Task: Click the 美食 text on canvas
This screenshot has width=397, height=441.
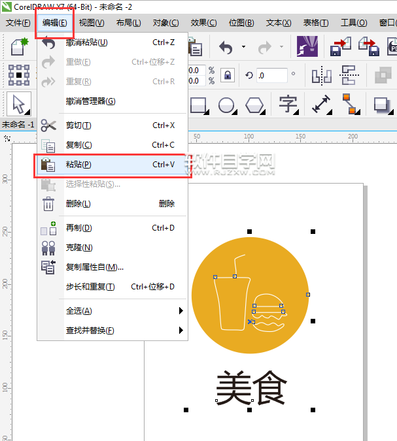Action: pyautogui.click(x=251, y=387)
